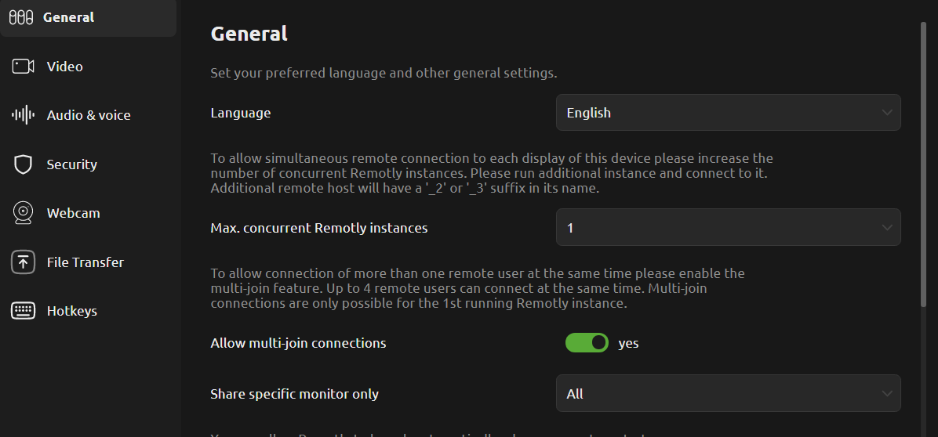The width and height of the screenshot is (938, 437).
Task: Click the chevron arrow next to value 1
Action: pos(886,227)
